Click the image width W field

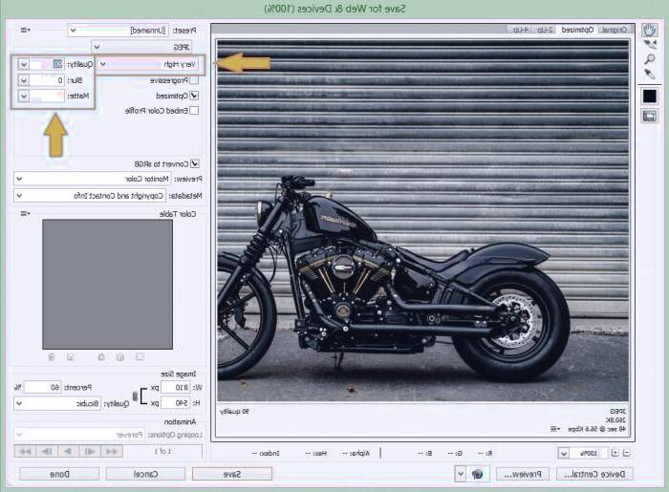(175, 388)
